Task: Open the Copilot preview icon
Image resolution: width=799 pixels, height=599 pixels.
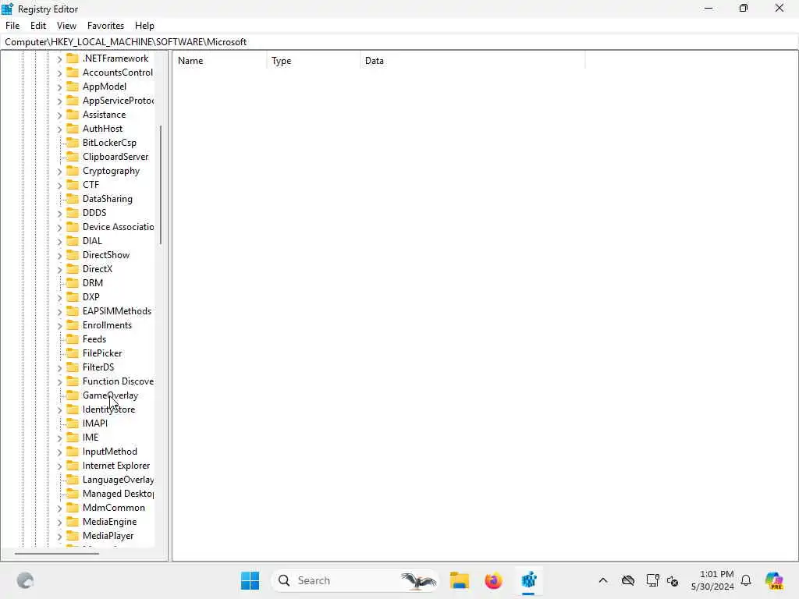Action: (774, 580)
